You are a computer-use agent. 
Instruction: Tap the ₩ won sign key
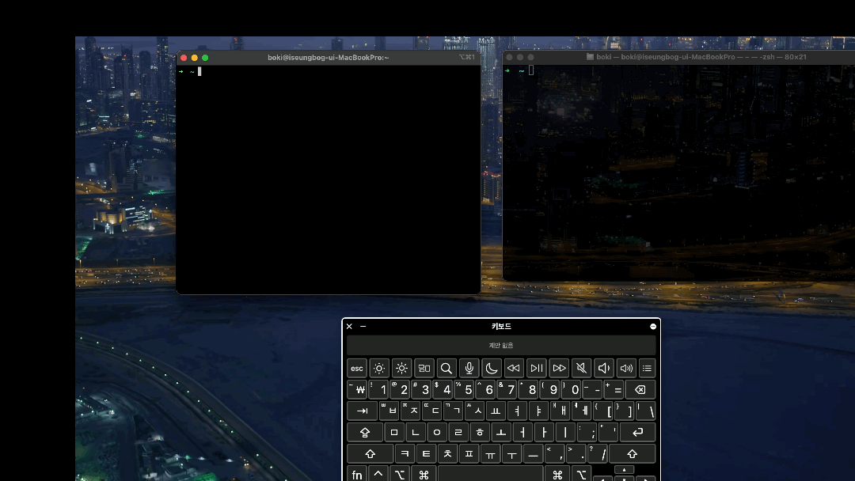tap(357, 389)
